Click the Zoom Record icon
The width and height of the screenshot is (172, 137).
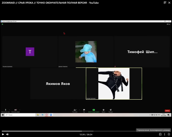tap(104, 110)
